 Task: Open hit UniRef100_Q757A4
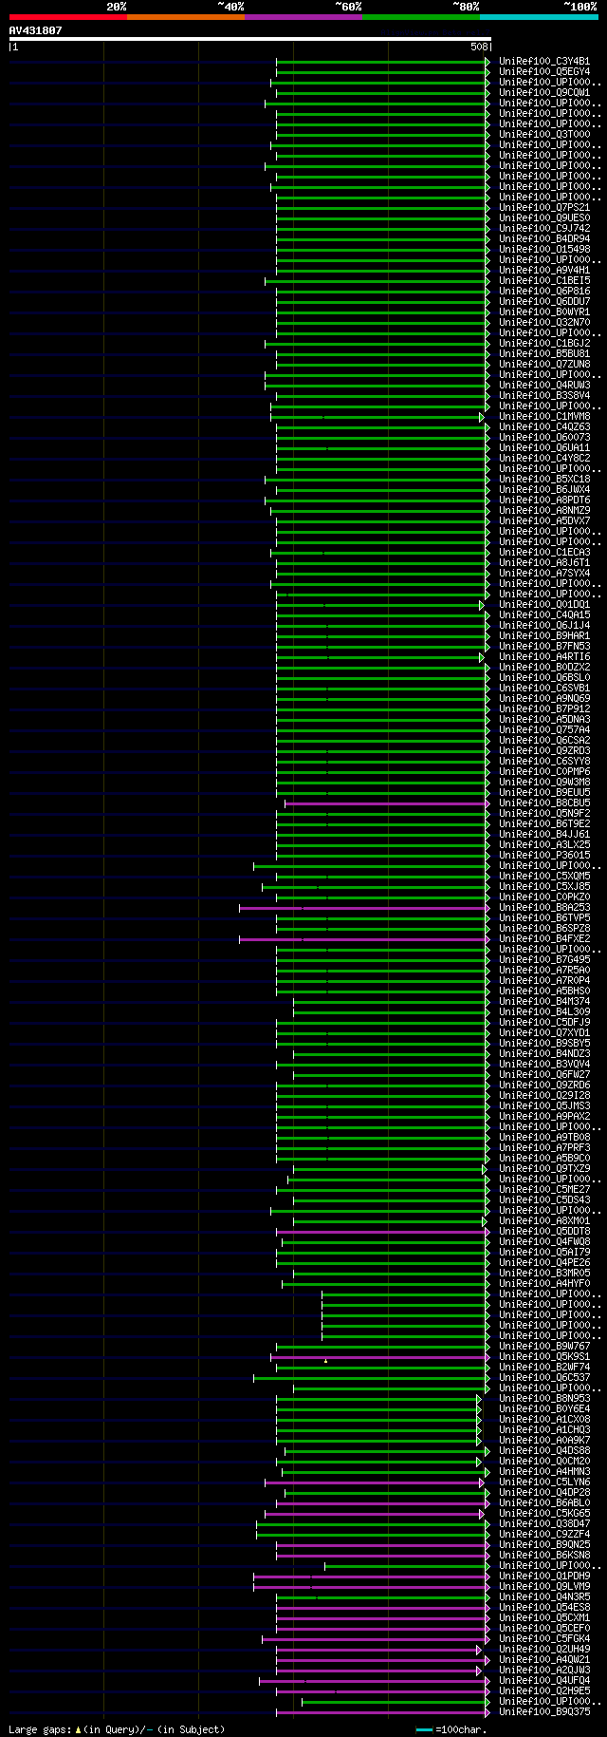pos(544,730)
